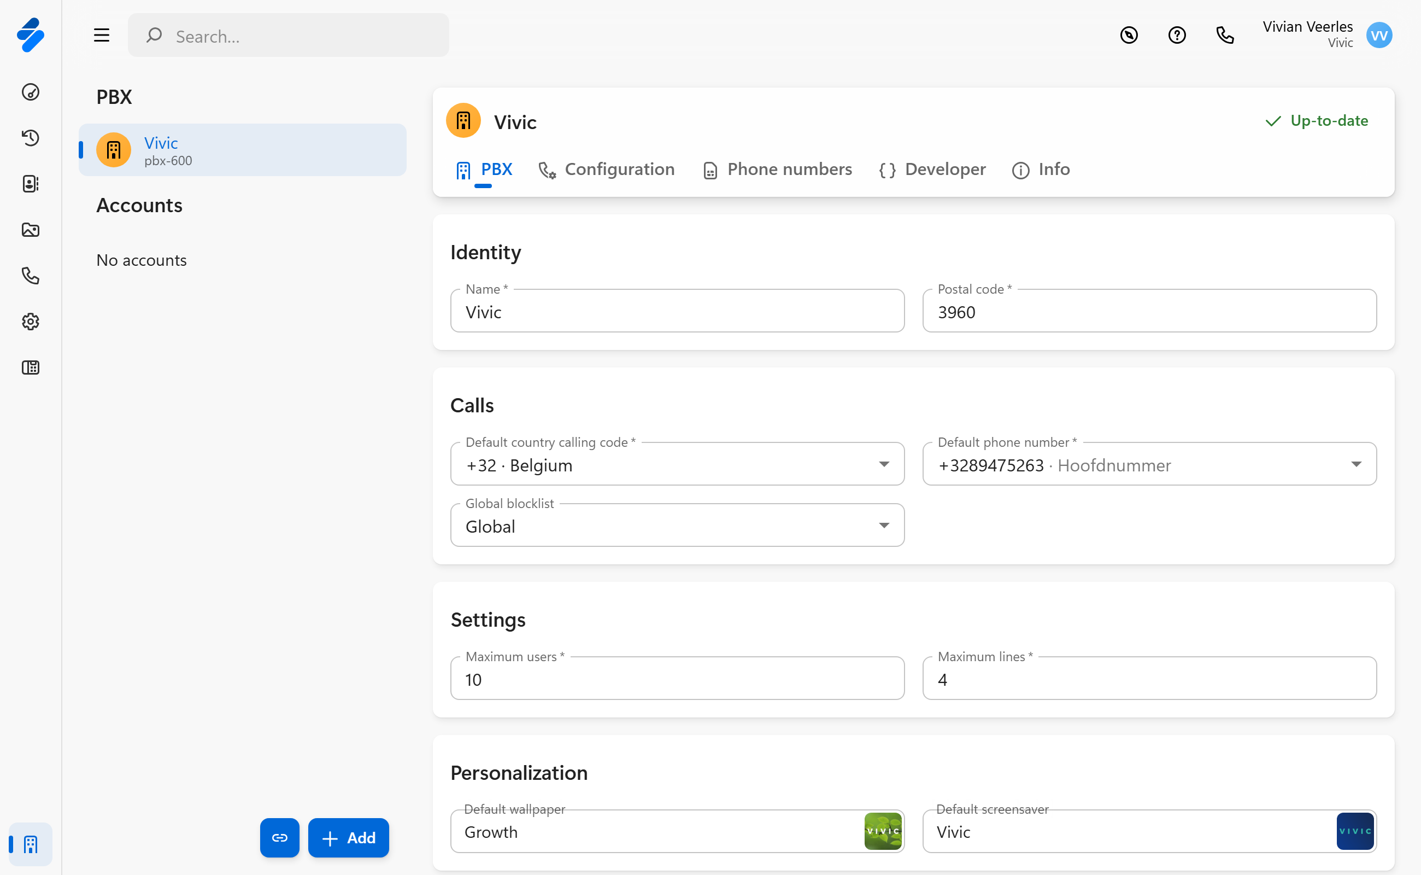Click the Add button

(348, 837)
